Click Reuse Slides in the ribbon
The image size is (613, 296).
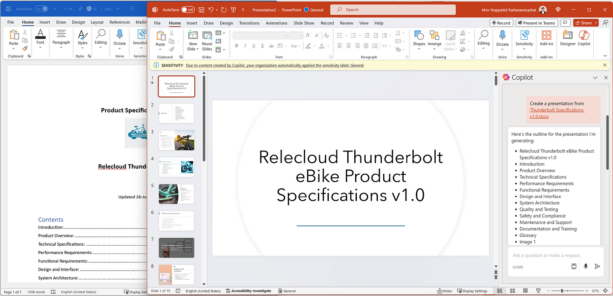tap(207, 39)
